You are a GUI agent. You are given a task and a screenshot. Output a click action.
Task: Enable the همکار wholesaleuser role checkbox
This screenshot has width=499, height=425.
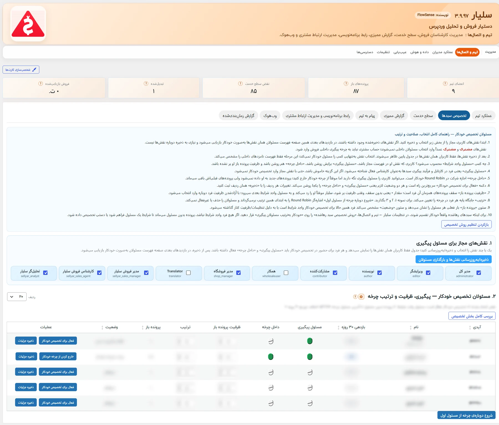[286, 273]
